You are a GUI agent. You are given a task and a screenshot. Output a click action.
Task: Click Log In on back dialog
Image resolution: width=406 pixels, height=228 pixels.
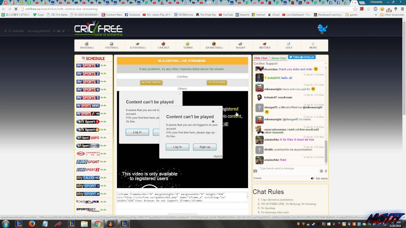coord(137,132)
